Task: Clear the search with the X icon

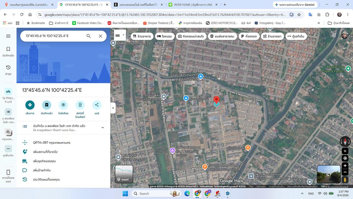Action: coord(100,36)
